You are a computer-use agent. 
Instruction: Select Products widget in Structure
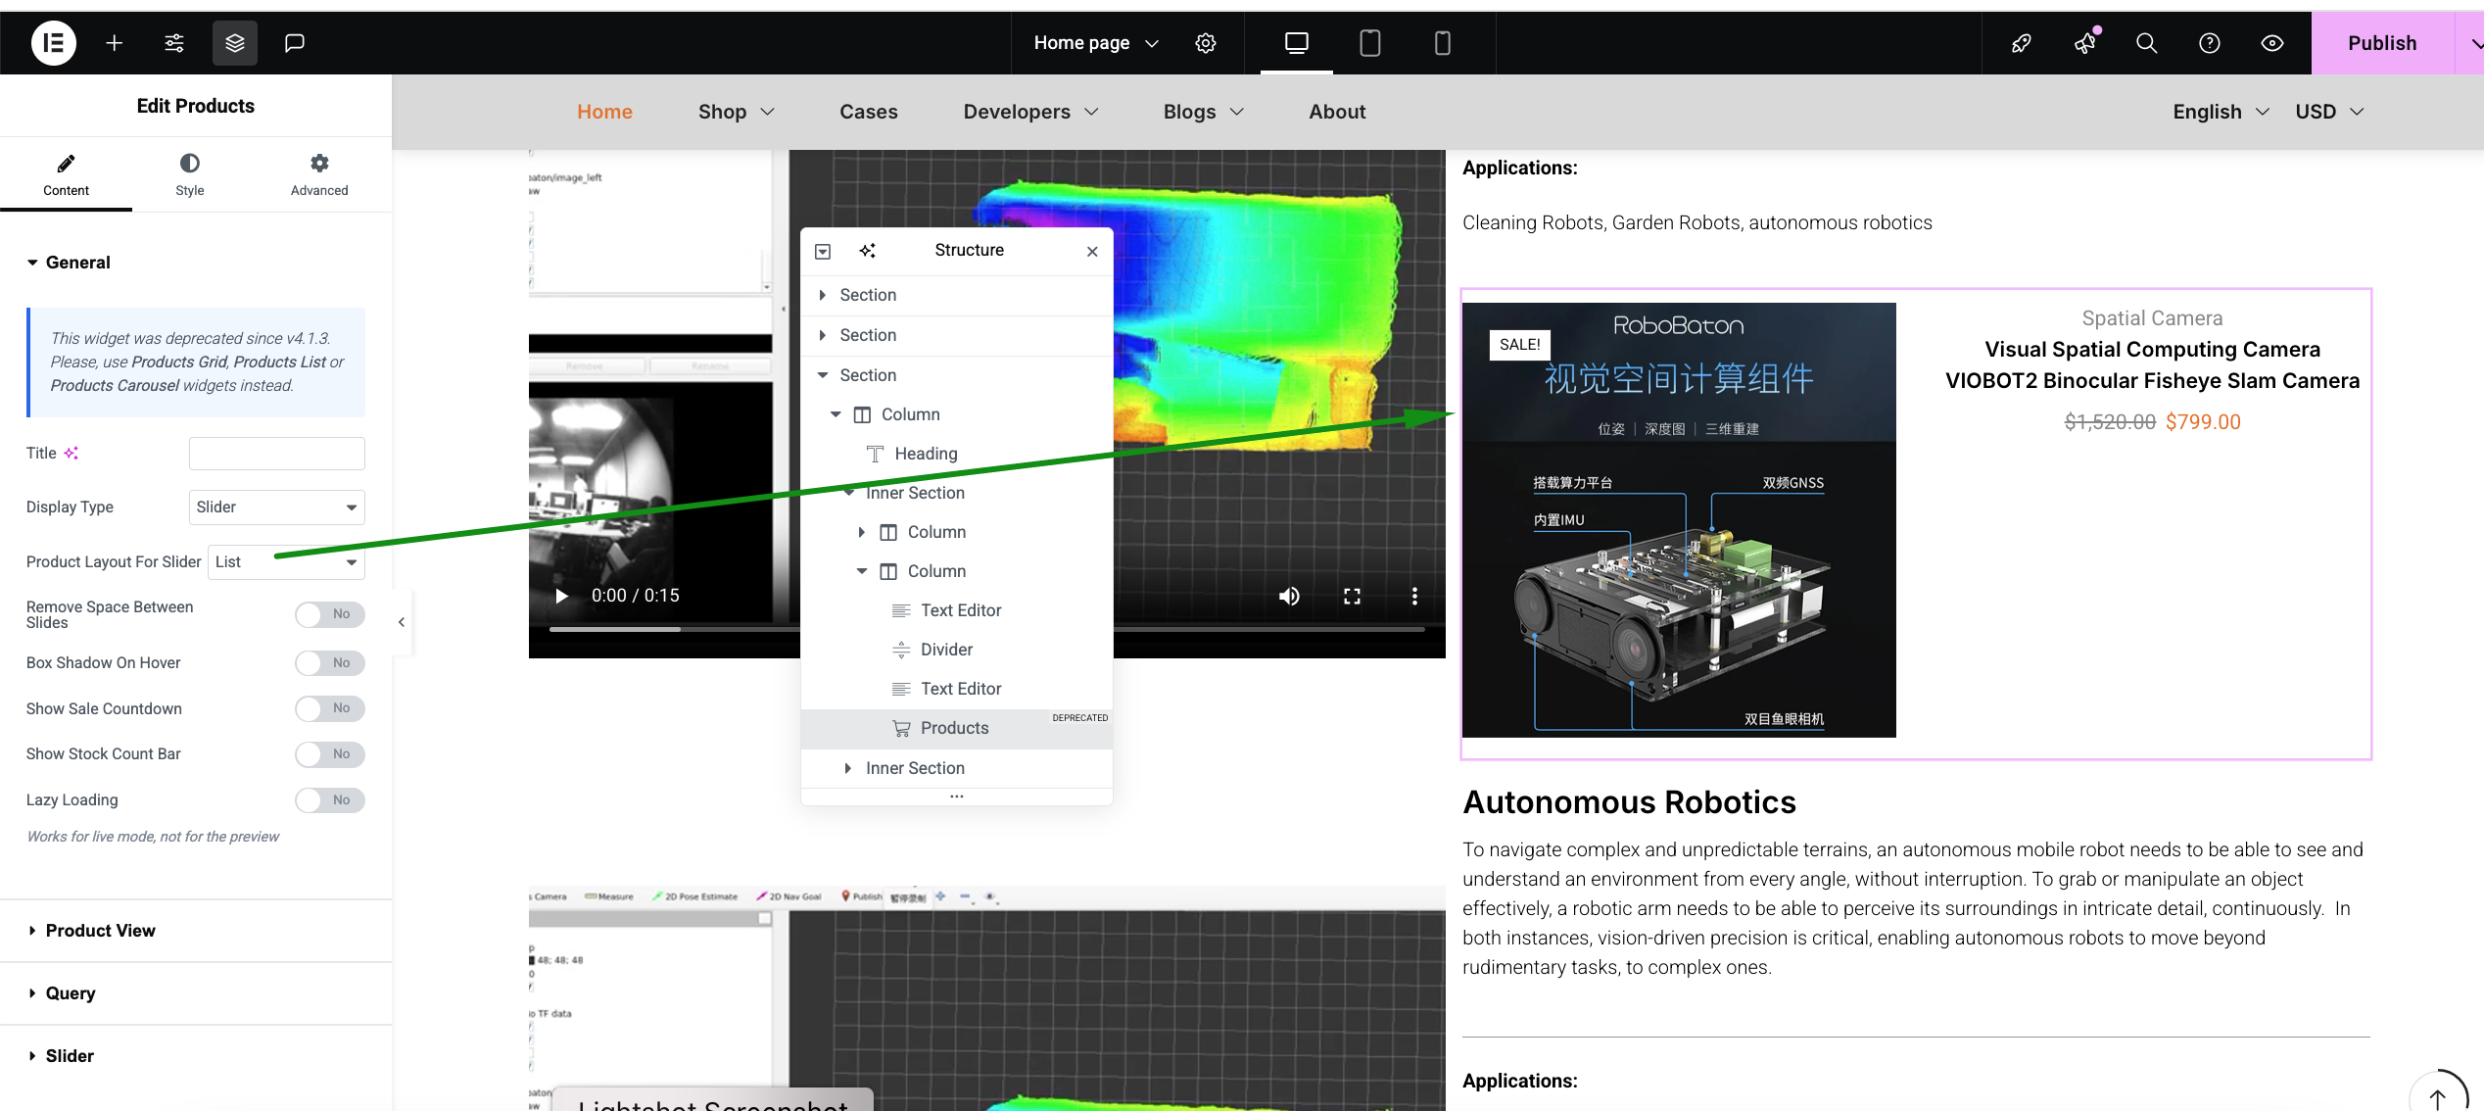pyautogui.click(x=956, y=729)
